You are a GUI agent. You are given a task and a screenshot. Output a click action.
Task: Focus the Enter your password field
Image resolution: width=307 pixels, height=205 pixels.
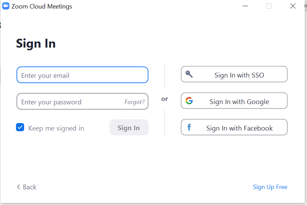(68, 102)
